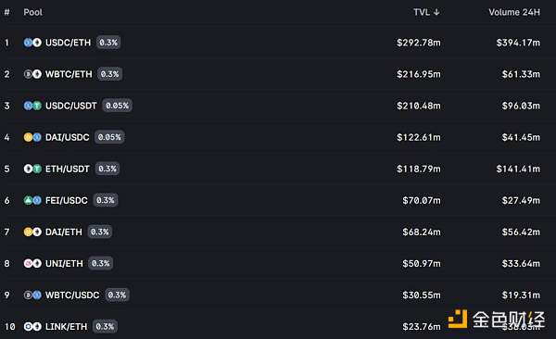Click the UNI/ETH token pair icon
This screenshot has height=339, width=556.
[32, 263]
